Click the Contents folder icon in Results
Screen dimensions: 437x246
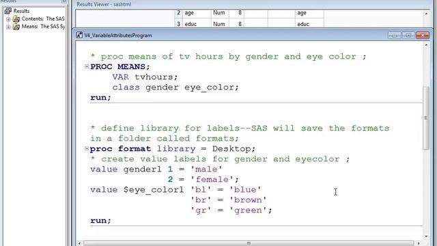click(x=16, y=19)
